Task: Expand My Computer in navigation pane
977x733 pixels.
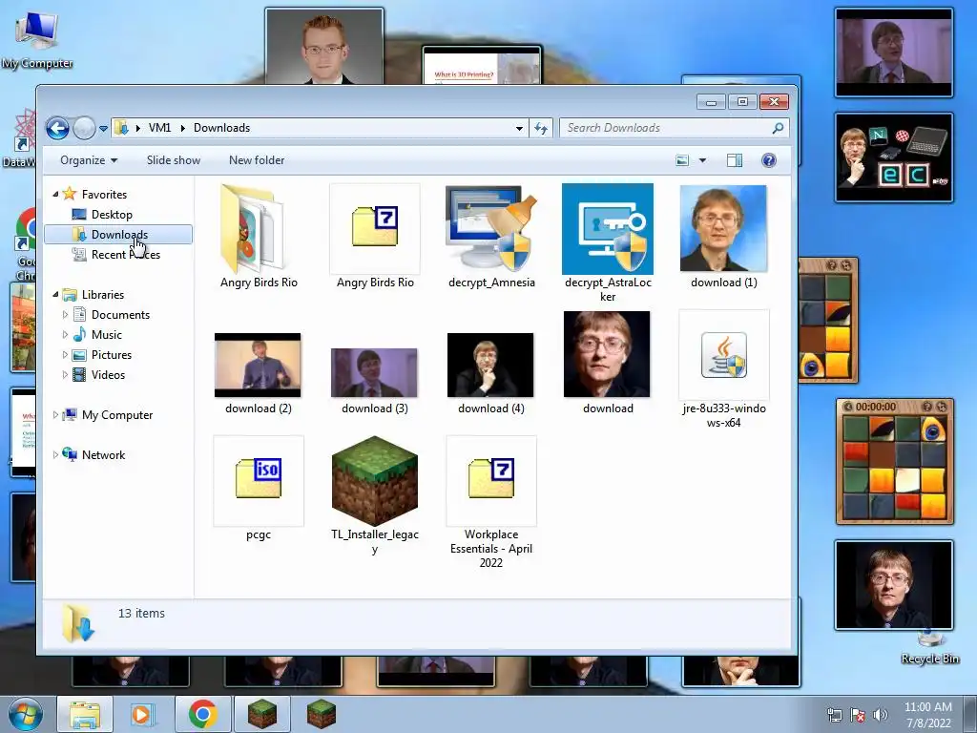Action: 55,414
